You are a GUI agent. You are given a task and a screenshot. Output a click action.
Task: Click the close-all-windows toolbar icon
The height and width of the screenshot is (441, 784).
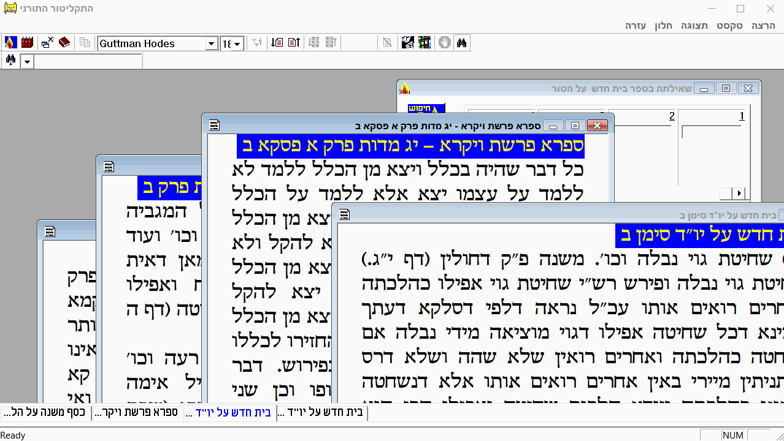pos(47,42)
